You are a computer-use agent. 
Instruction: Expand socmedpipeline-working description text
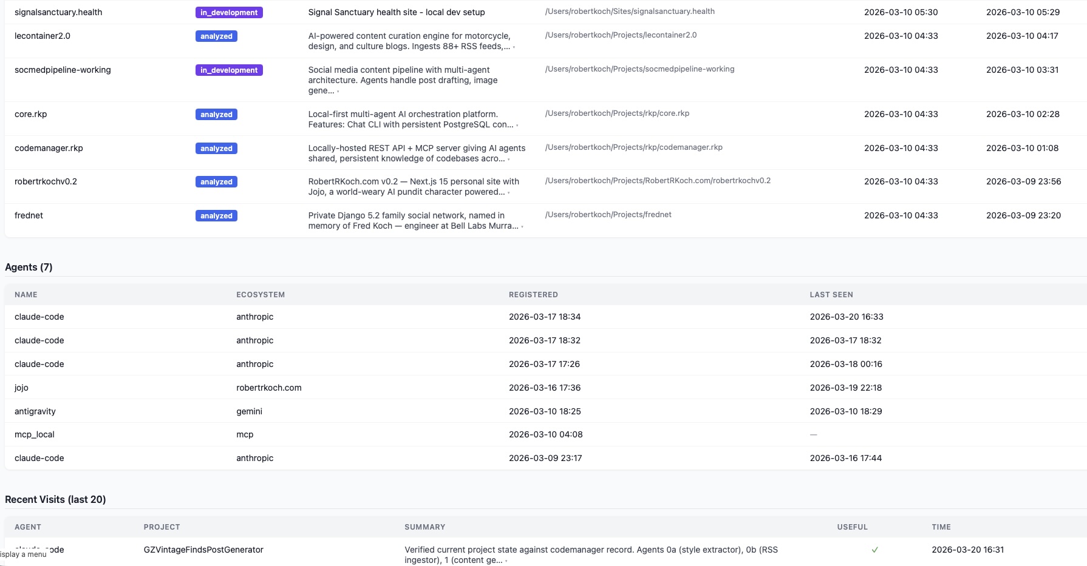pyautogui.click(x=339, y=92)
